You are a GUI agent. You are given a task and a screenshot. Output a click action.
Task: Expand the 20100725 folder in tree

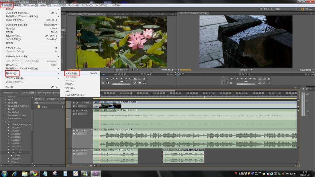[9, 149]
